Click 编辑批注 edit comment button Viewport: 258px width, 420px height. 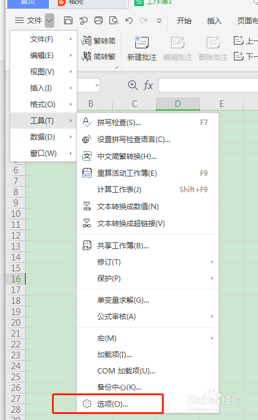tap(178, 48)
